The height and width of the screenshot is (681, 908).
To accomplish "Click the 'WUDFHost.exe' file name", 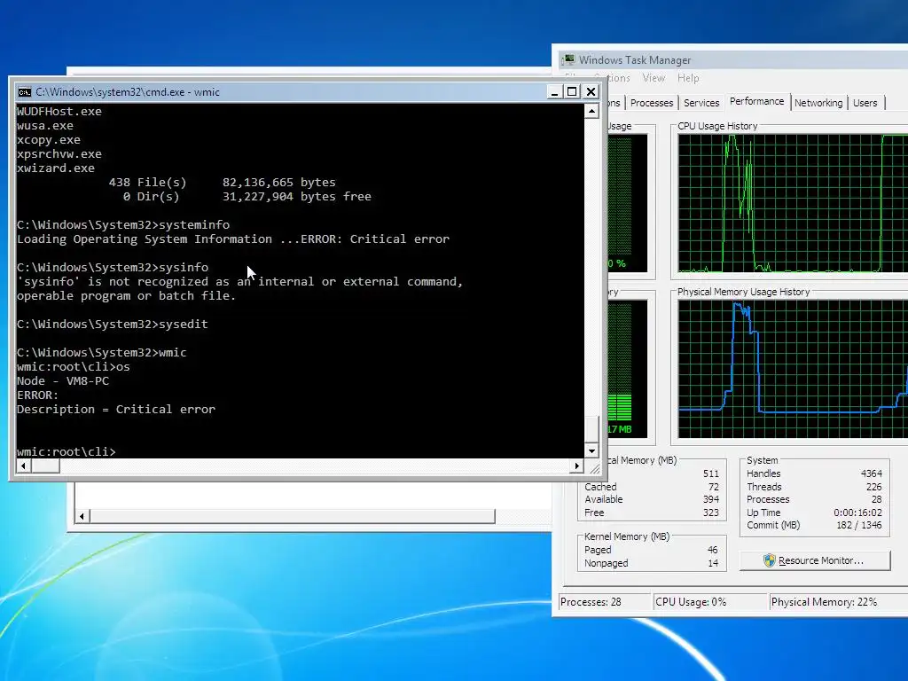I will [x=59, y=111].
